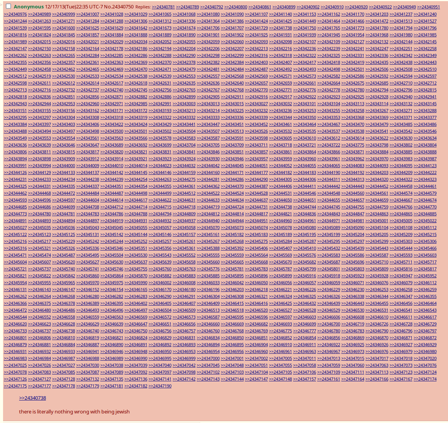Open last reply link >>24347190
The width and height of the screenshot is (448, 423).
(x=160, y=386)
